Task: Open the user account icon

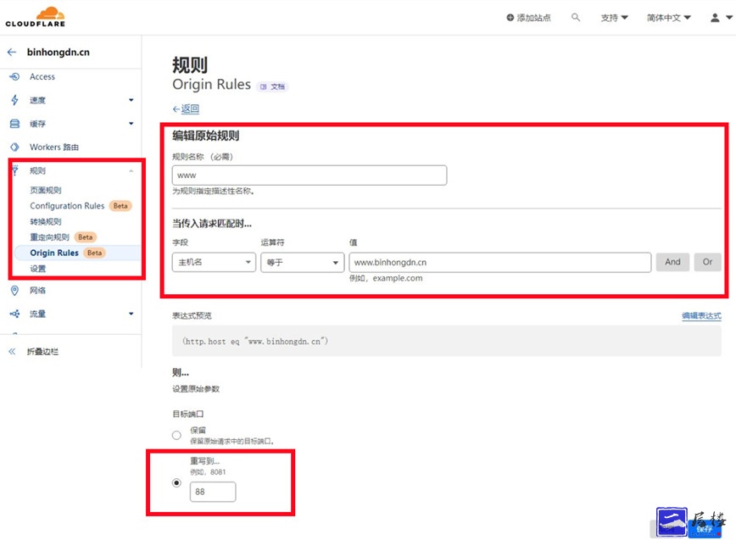Action: click(x=715, y=18)
